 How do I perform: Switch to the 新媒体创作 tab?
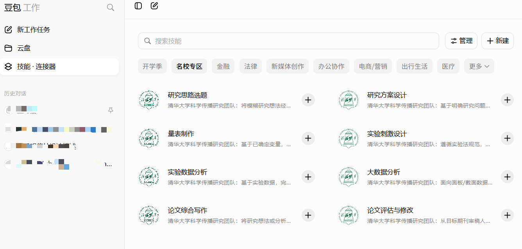pos(288,66)
